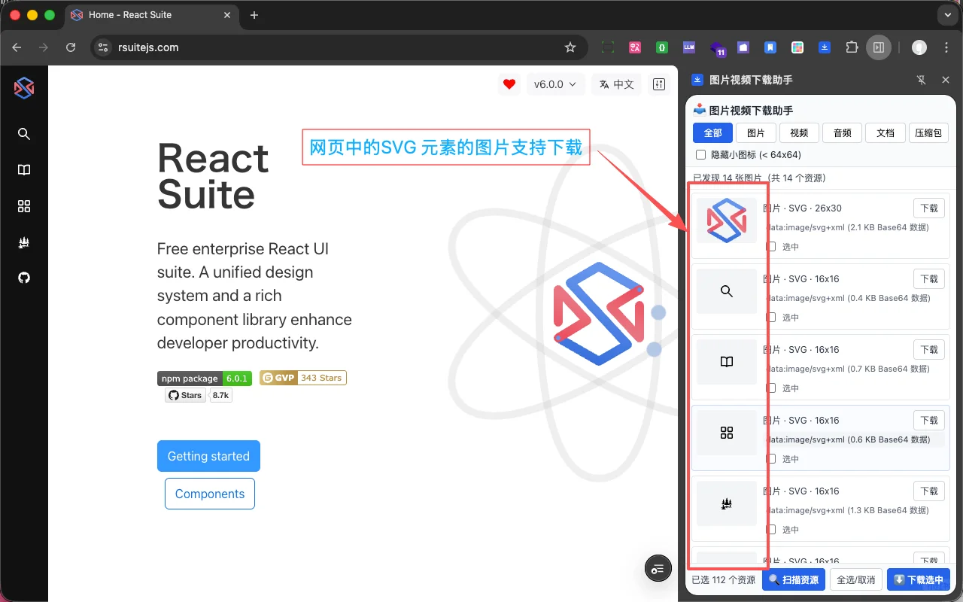Image resolution: width=963 pixels, height=602 pixels.
Task: Open search from the left sidebar
Action: point(23,134)
